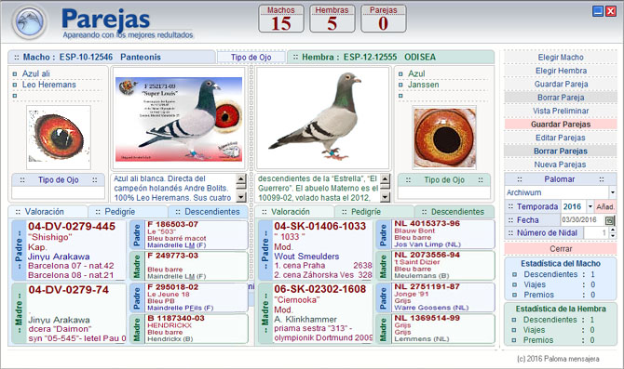The image size is (624, 369).
Task: Click grandparent entry F 295018-02
Action: click(x=189, y=297)
